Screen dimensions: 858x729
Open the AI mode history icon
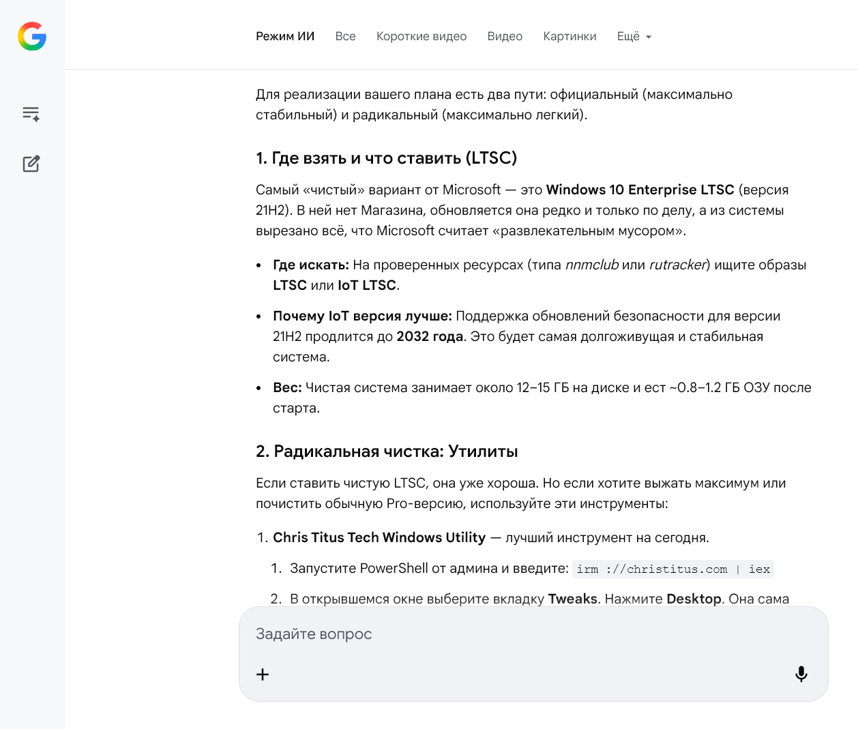[x=31, y=114]
